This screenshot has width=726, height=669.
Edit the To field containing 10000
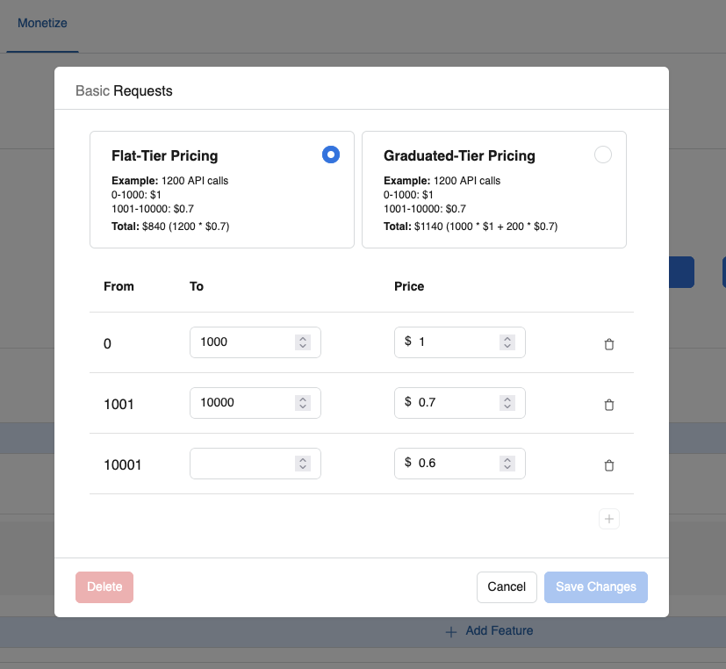click(255, 403)
